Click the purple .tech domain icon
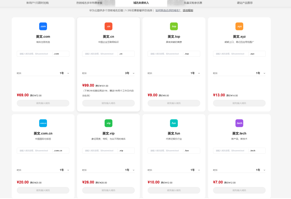 pos(239,123)
